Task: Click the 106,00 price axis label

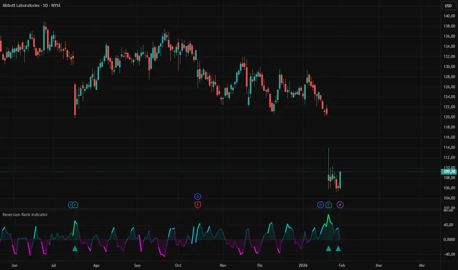Action: click(449, 188)
